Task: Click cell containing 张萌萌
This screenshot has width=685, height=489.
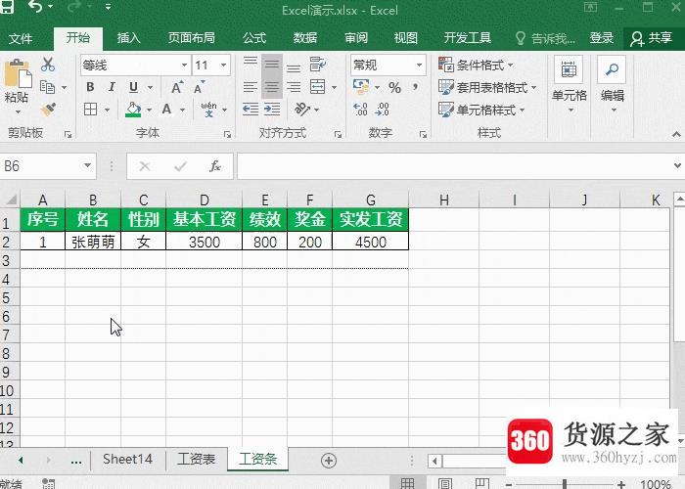Action: [x=93, y=242]
